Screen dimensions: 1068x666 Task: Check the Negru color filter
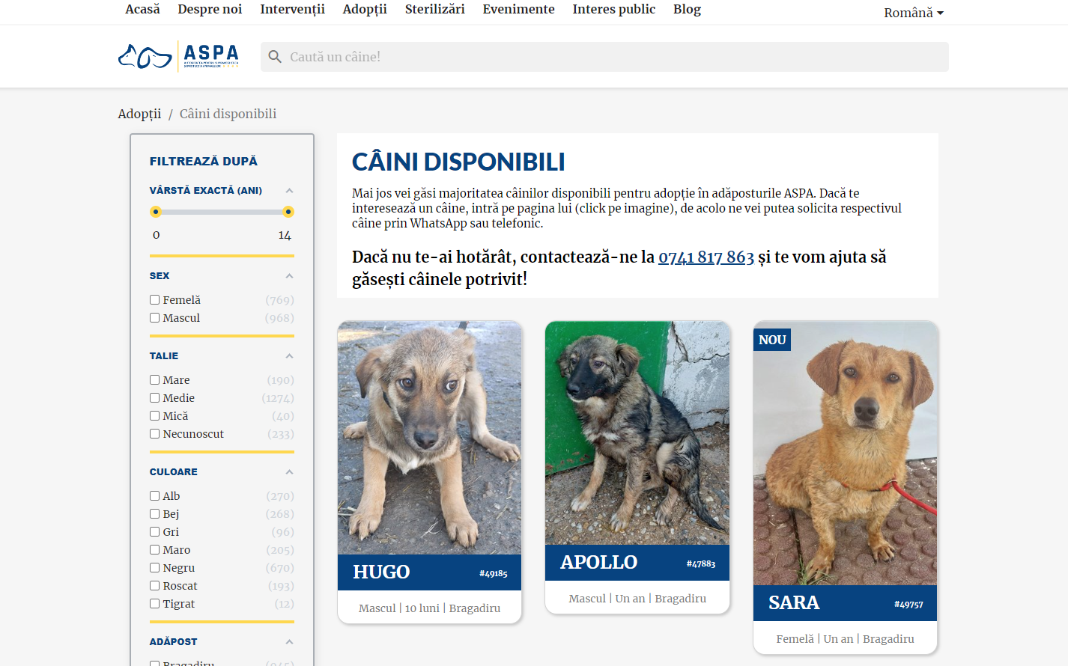(155, 568)
